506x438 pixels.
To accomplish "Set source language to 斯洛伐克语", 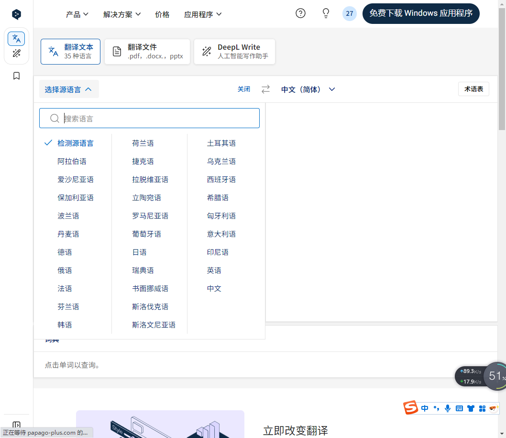I will click(x=150, y=307).
